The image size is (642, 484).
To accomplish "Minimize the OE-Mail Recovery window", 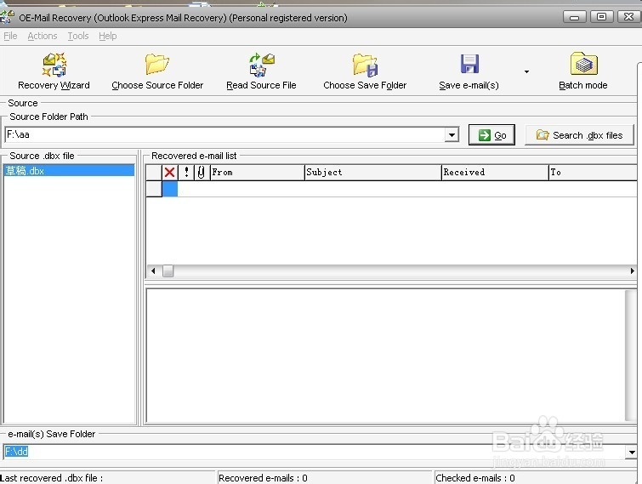I will pos(575,17).
